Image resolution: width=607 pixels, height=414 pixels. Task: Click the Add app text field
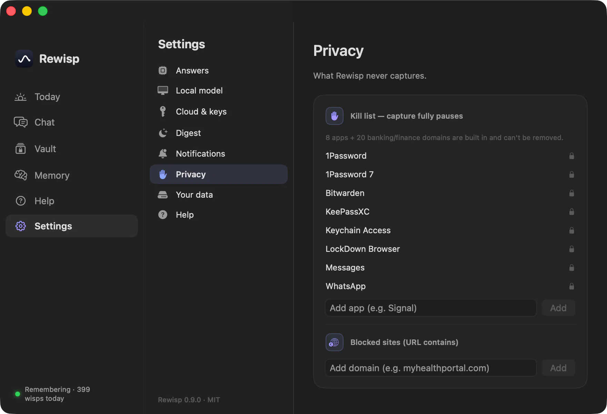[431, 308]
